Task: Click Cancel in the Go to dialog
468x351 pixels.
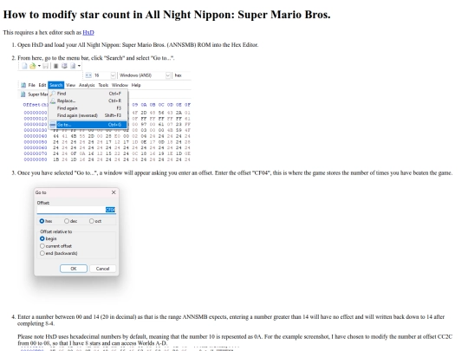Action: click(x=102, y=269)
